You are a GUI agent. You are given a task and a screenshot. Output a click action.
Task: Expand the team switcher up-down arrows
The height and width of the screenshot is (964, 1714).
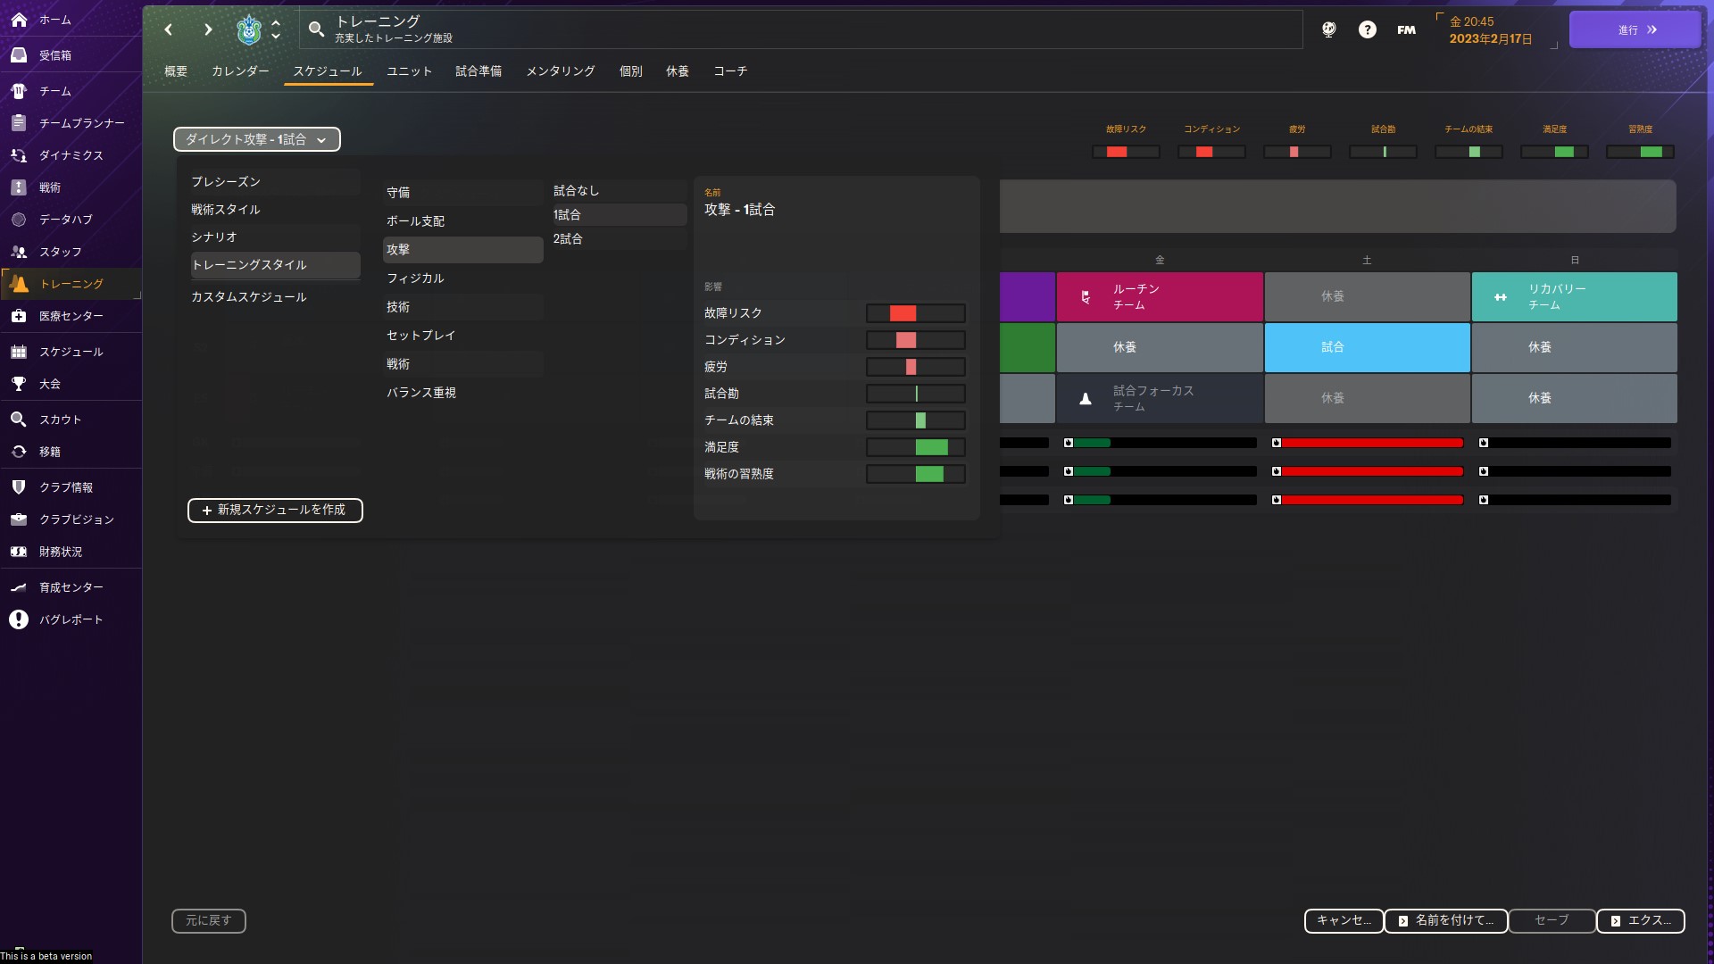(276, 29)
